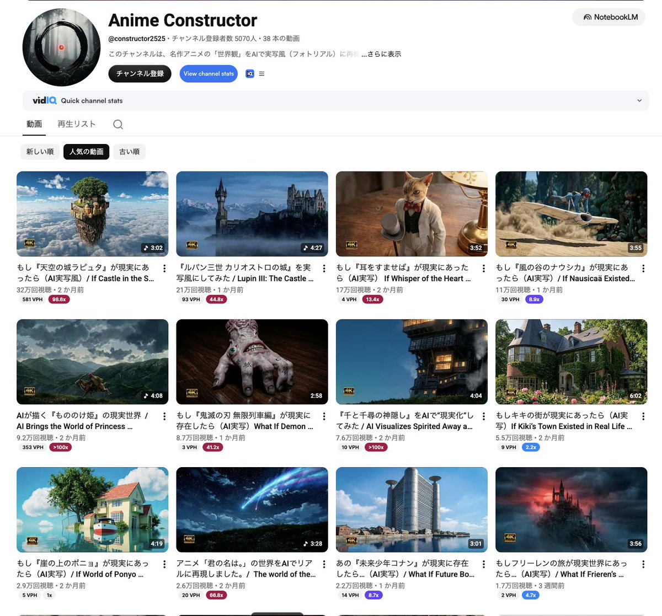
Task: Play the creepy hand Demon Slayer thumbnail
Action: [x=252, y=362]
